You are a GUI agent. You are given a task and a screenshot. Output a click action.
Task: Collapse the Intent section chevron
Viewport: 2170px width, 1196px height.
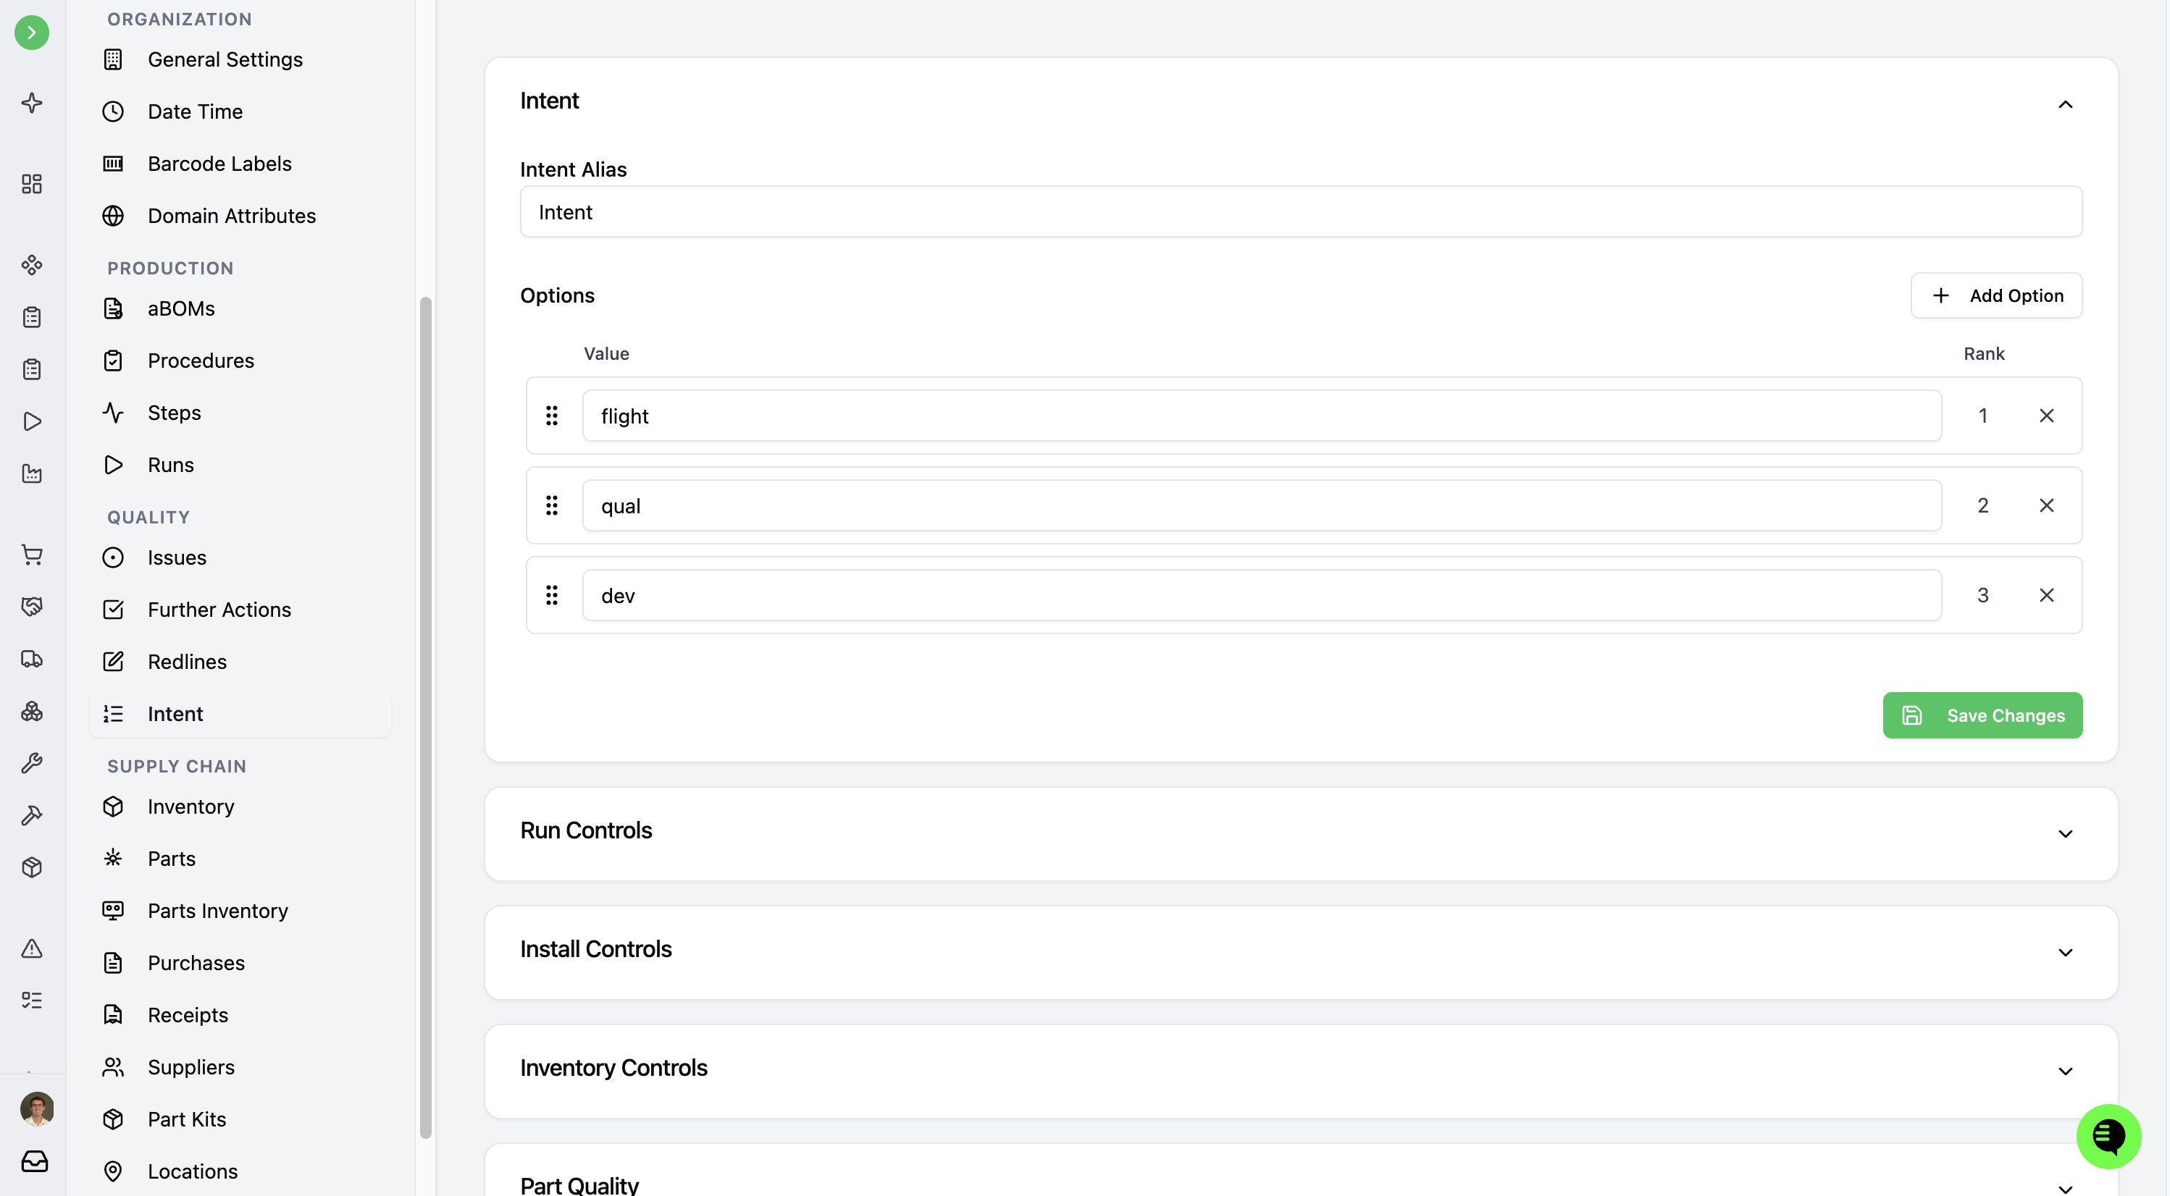[2065, 104]
